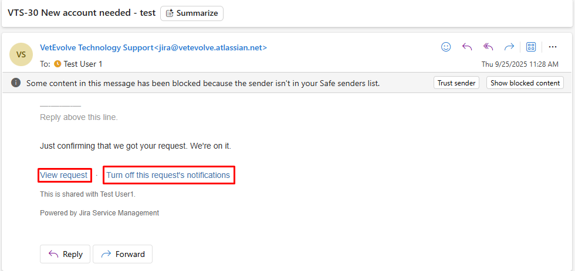The image size is (575, 271).
Task: Turn off this request's notifications
Action: pyautogui.click(x=168, y=175)
